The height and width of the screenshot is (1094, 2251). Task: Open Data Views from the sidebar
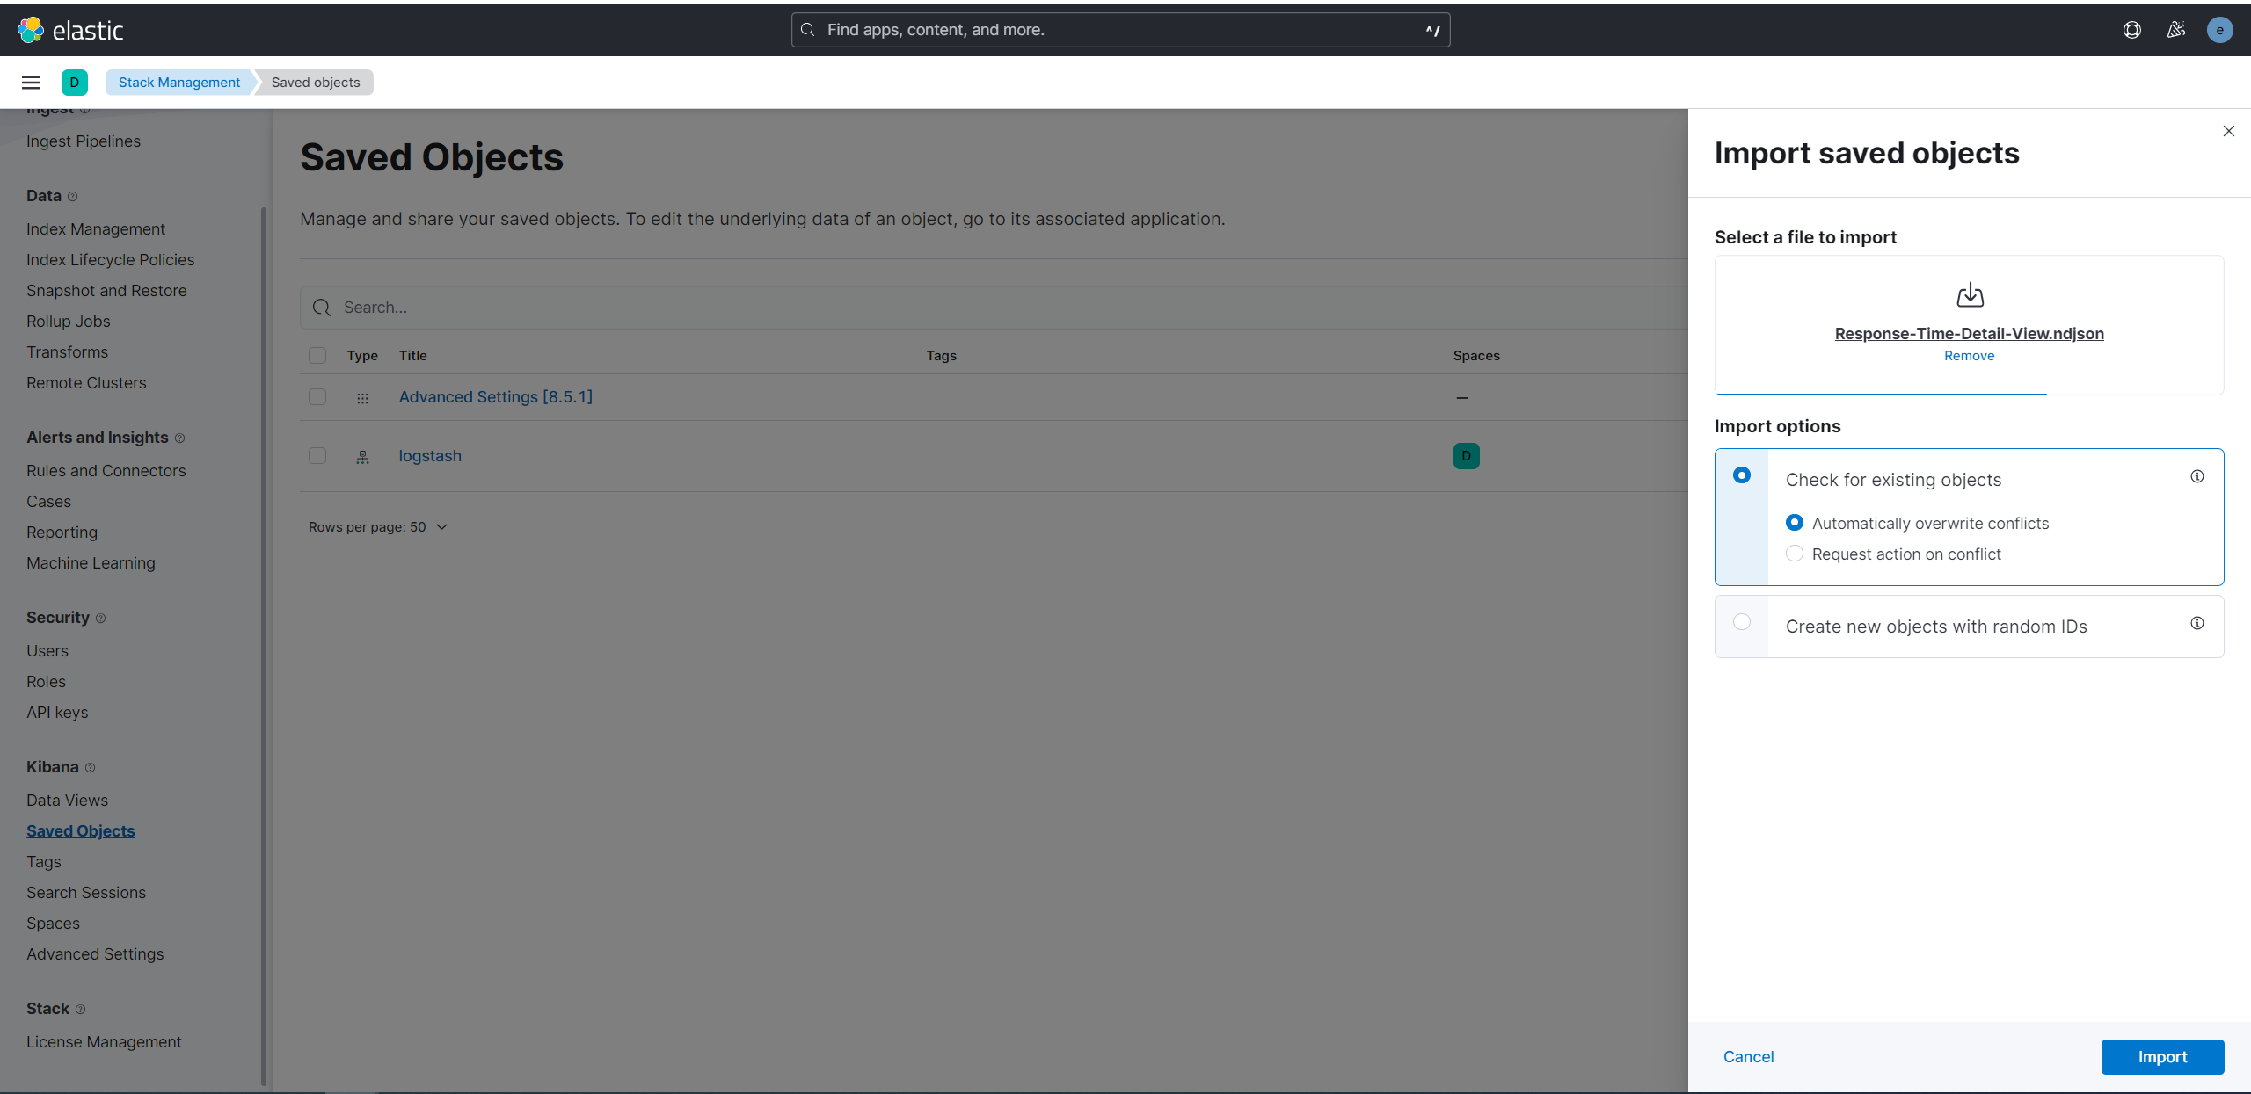(x=67, y=800)
